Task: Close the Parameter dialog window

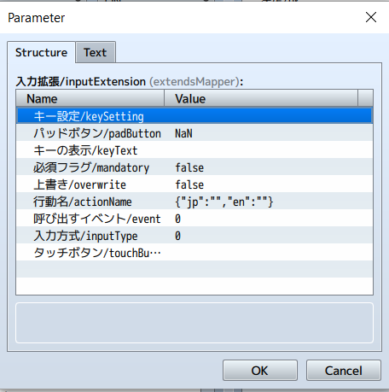Action: 371,17
